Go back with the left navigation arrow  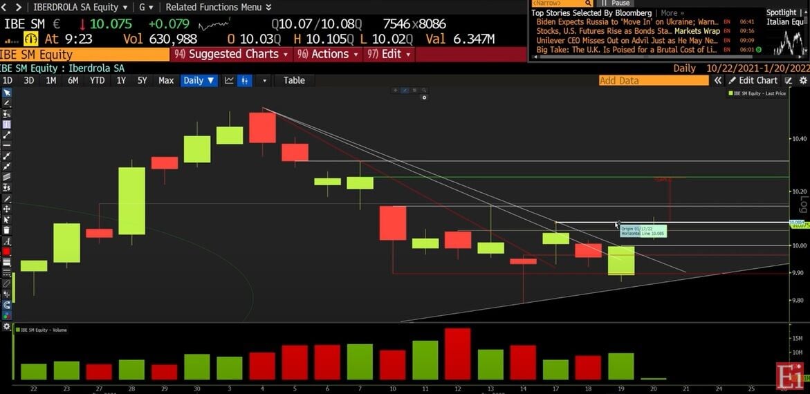click(x=6, y=7)
